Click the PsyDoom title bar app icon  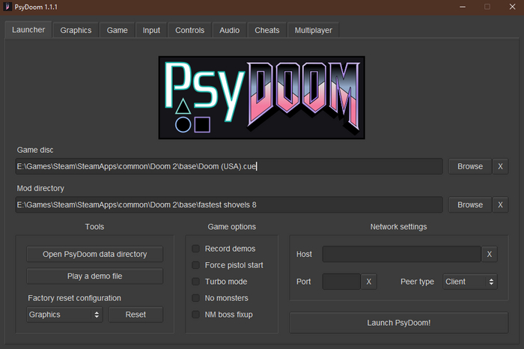click(7, 7)
